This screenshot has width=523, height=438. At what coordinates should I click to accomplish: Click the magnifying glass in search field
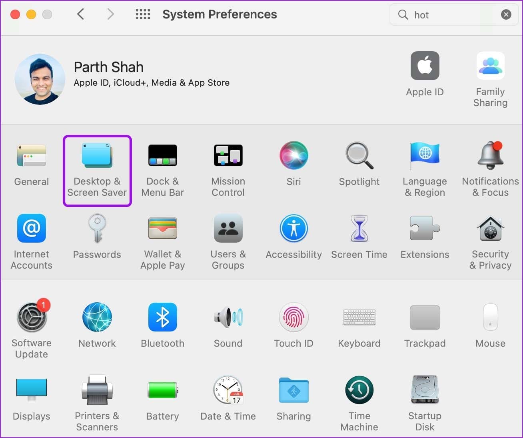(x=403, y=15)
